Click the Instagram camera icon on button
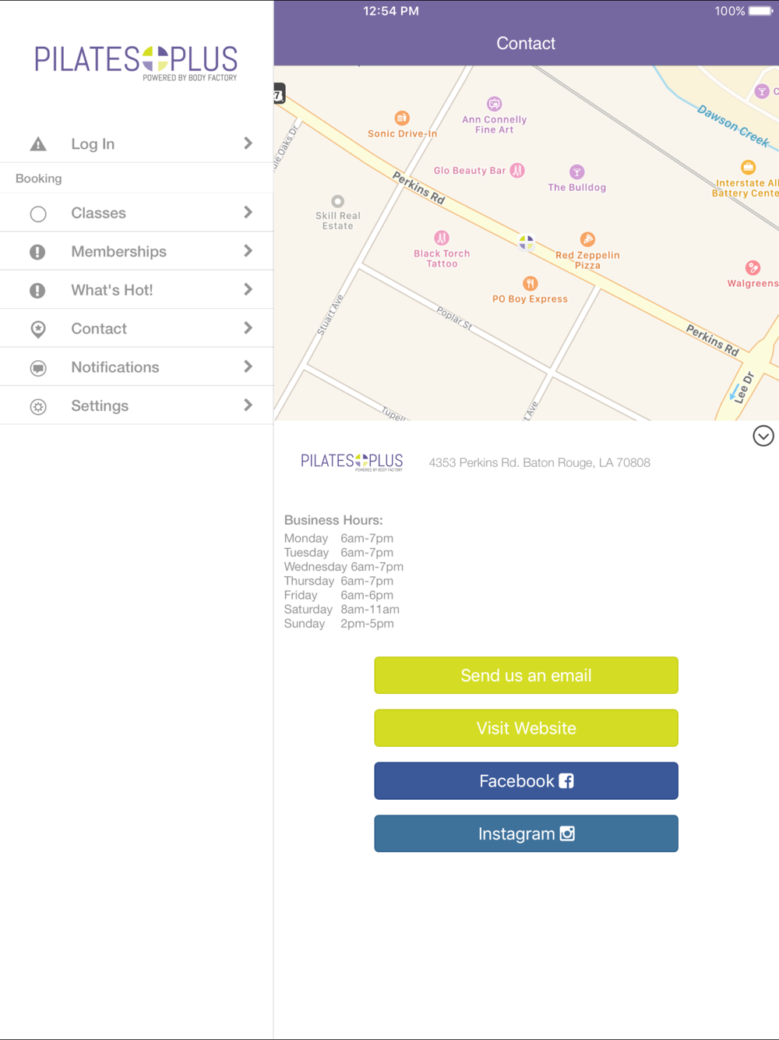Screen dimensions: 779x1040 (x=567, y=833)
